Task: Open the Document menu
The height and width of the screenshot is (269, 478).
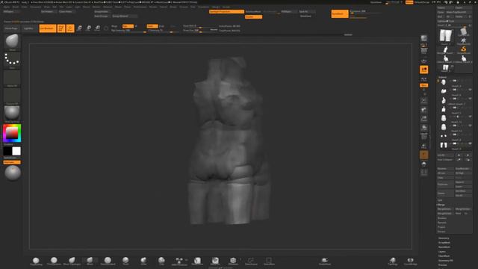Action: pyautogui.click(x=36, y=7)
